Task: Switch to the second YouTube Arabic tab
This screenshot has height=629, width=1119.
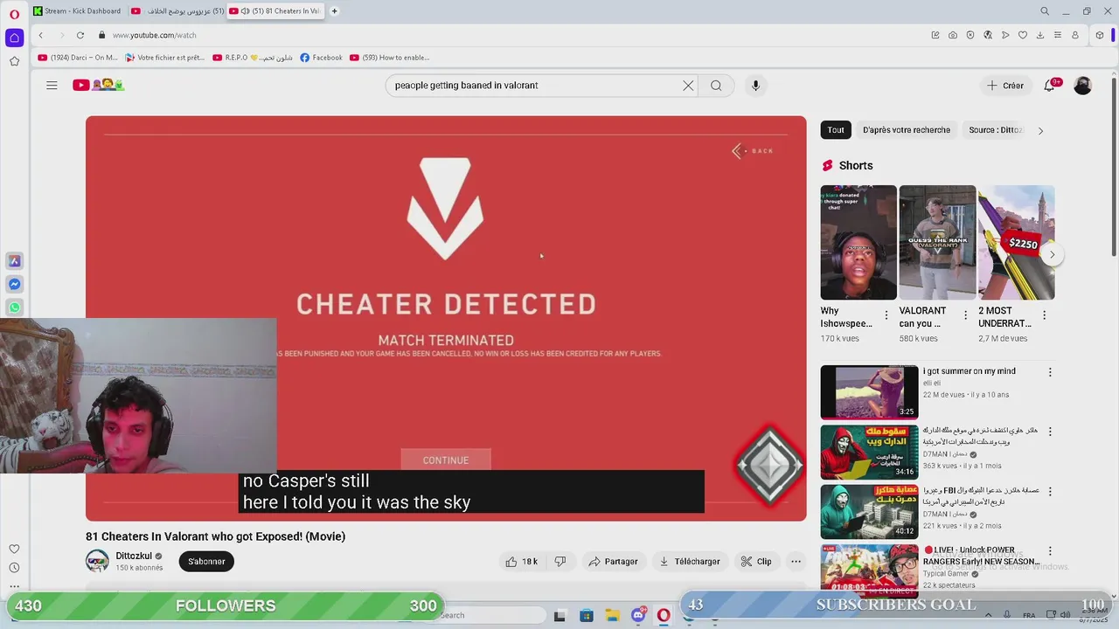Action: coord(176,11)
